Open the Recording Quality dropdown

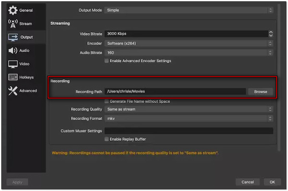click(x=189, y=109)
